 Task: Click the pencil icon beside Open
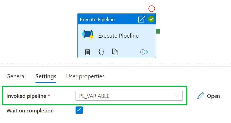(200, 96)
